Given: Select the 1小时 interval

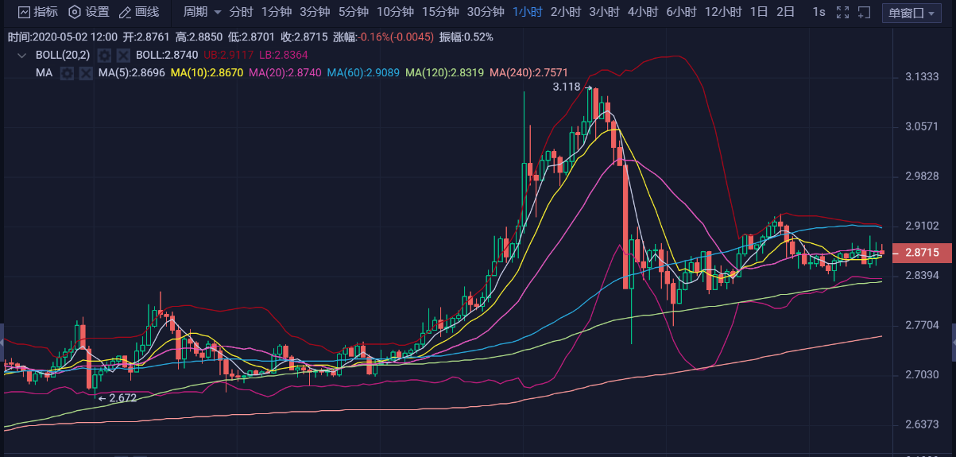Looking at the screenshot, I should tap(528, 12).
